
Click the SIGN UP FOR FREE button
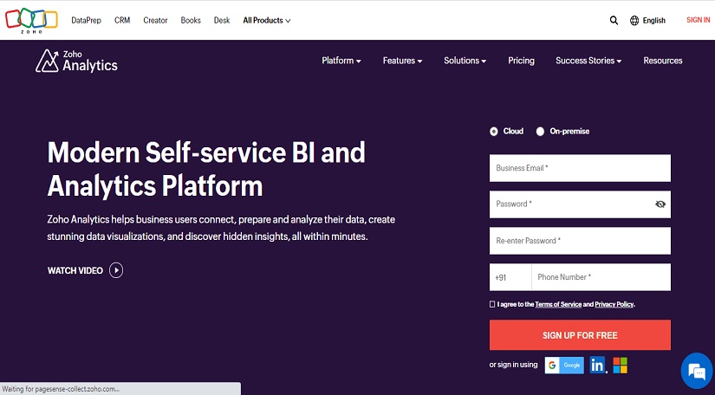580,335
